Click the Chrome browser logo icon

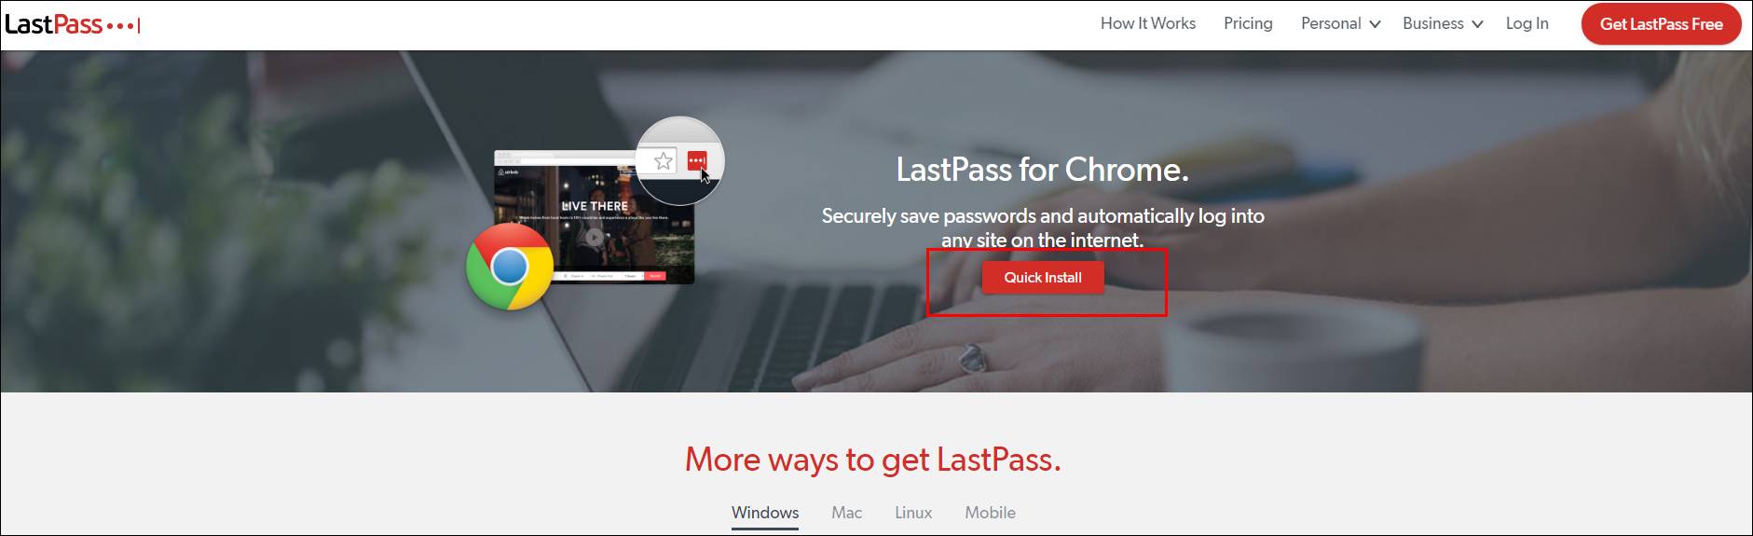[510, 267]
